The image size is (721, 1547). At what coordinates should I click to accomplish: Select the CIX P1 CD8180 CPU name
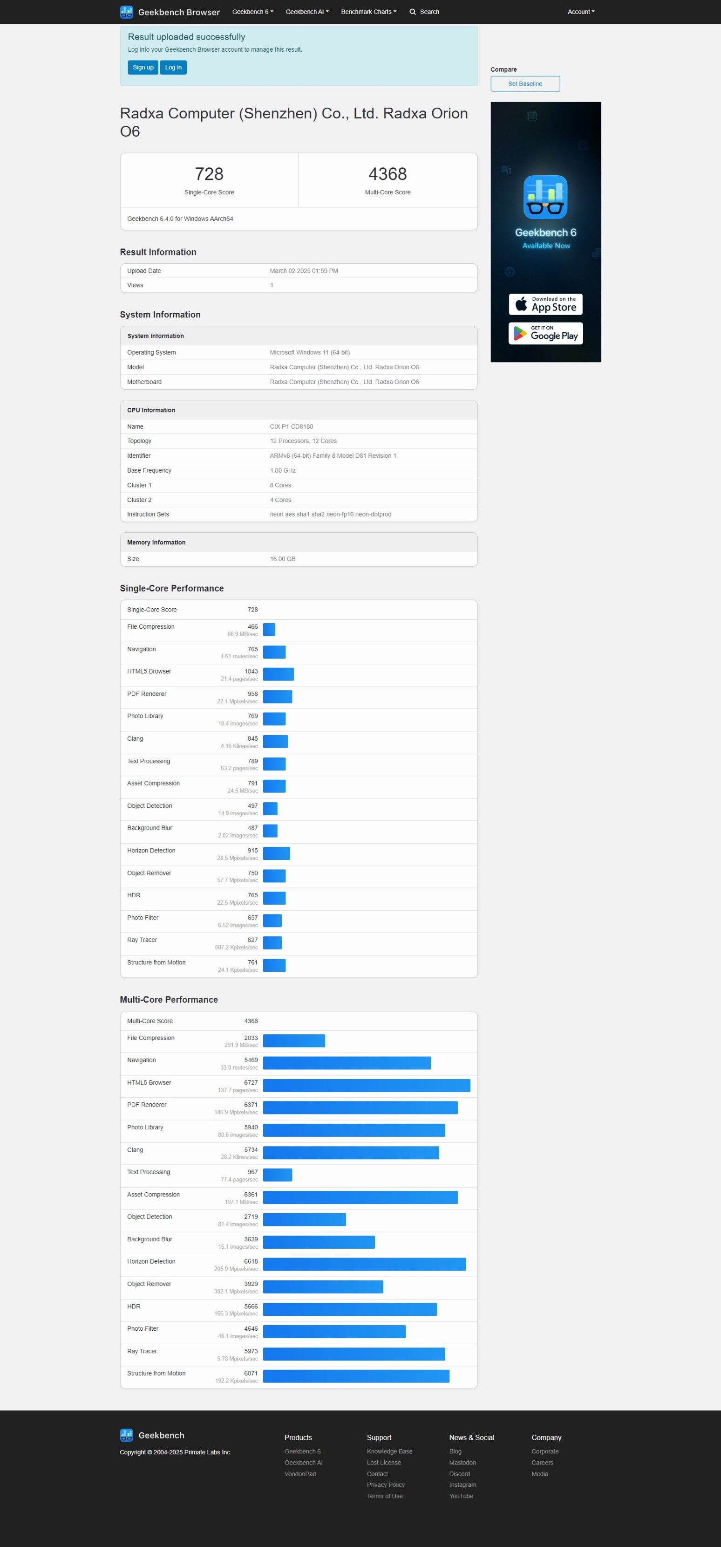coord(291,427)
